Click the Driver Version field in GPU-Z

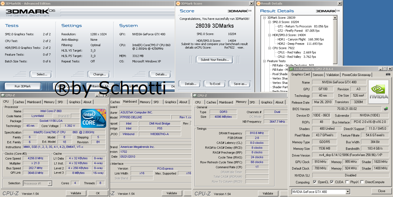point(351,155)
